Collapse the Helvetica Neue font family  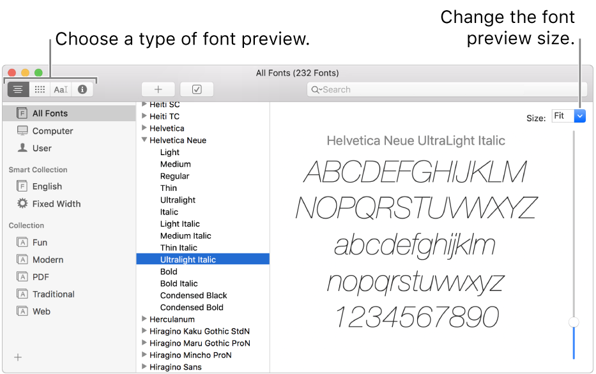coord(144,140)
